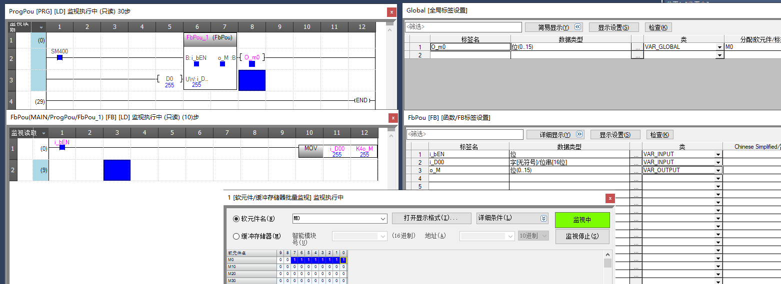The image size is (781, 284).
Task: Click the END instruction in ProgPou
Action: click(x=361, y=100)
